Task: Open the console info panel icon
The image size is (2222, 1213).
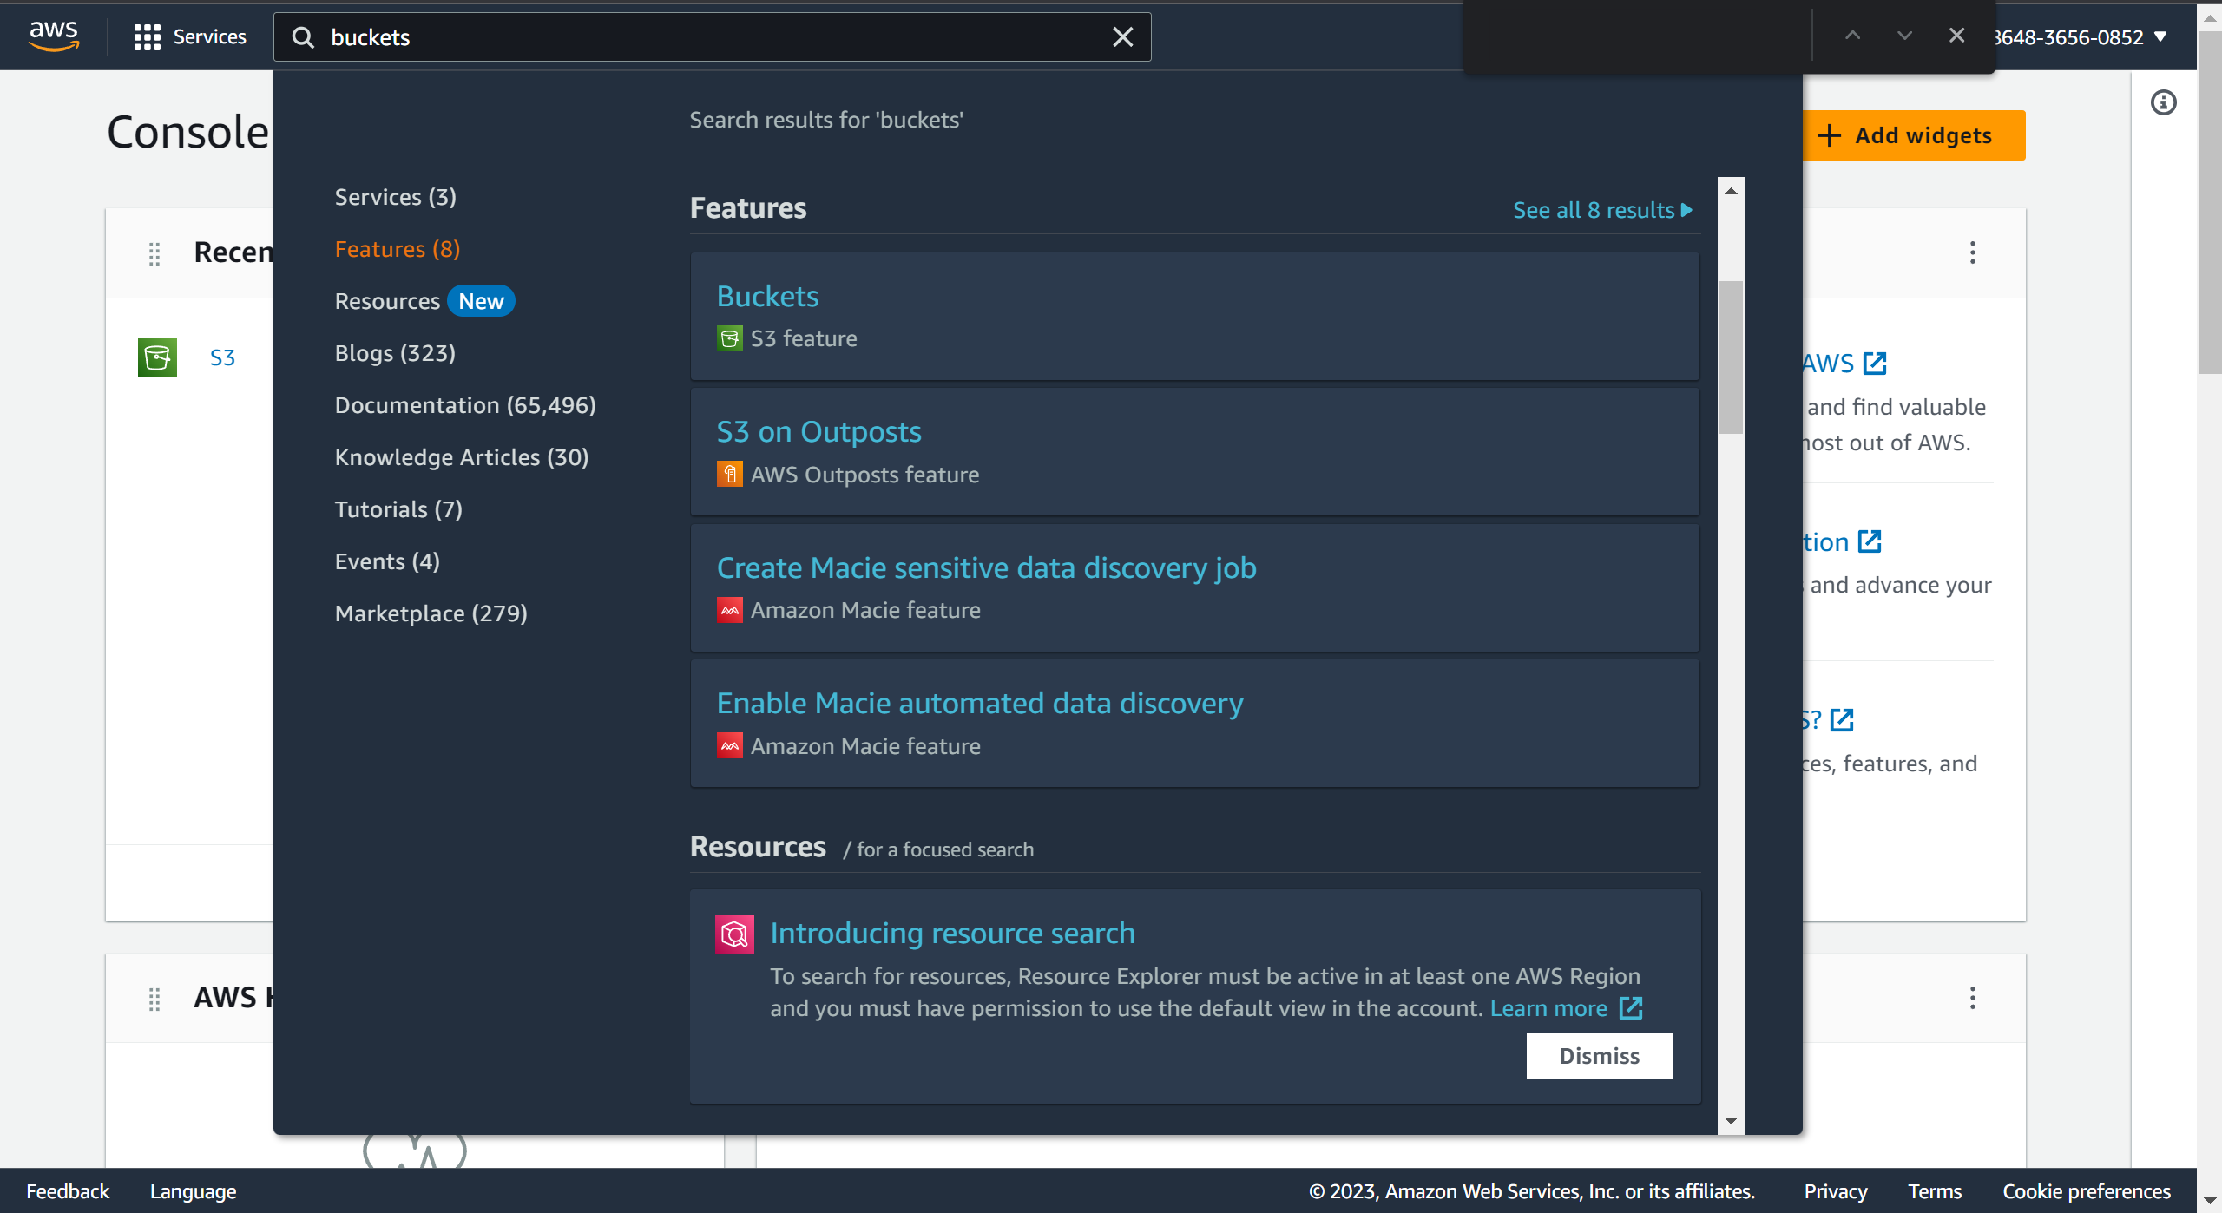Action: click(x=2164, y=102)
